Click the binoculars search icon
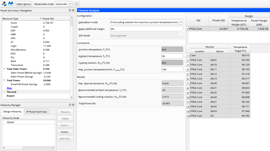270x151 pixels. point(11,4)
